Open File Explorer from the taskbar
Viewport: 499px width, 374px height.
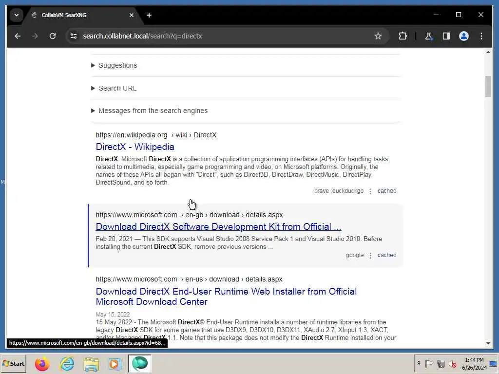(x=91, y=363)
